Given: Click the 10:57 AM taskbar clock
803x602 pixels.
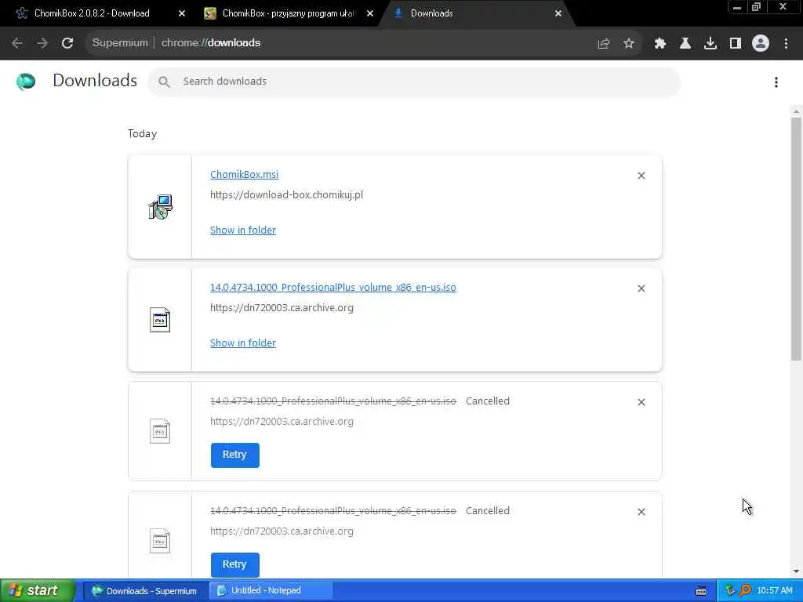Looking at the screenshot, I should [775, 591].
